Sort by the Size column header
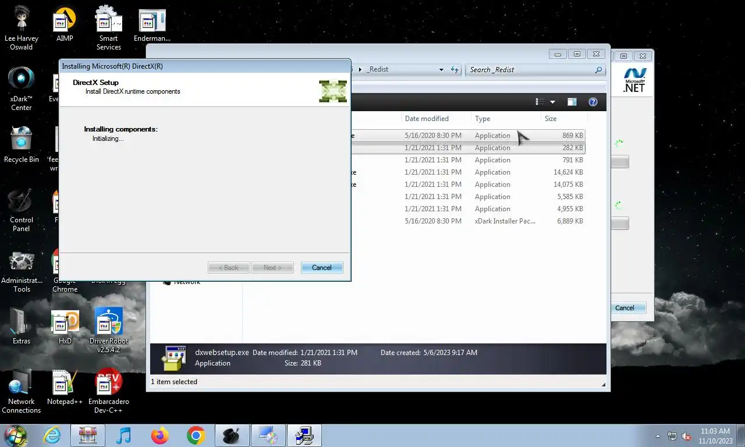745x447 pixels. tap(551, 119)
